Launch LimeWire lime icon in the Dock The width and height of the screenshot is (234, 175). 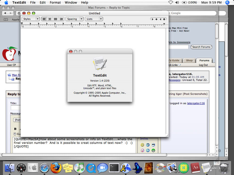[x=184, y=168]
